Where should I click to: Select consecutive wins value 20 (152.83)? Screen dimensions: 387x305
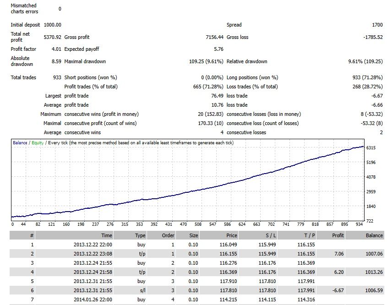coord(211,114)
